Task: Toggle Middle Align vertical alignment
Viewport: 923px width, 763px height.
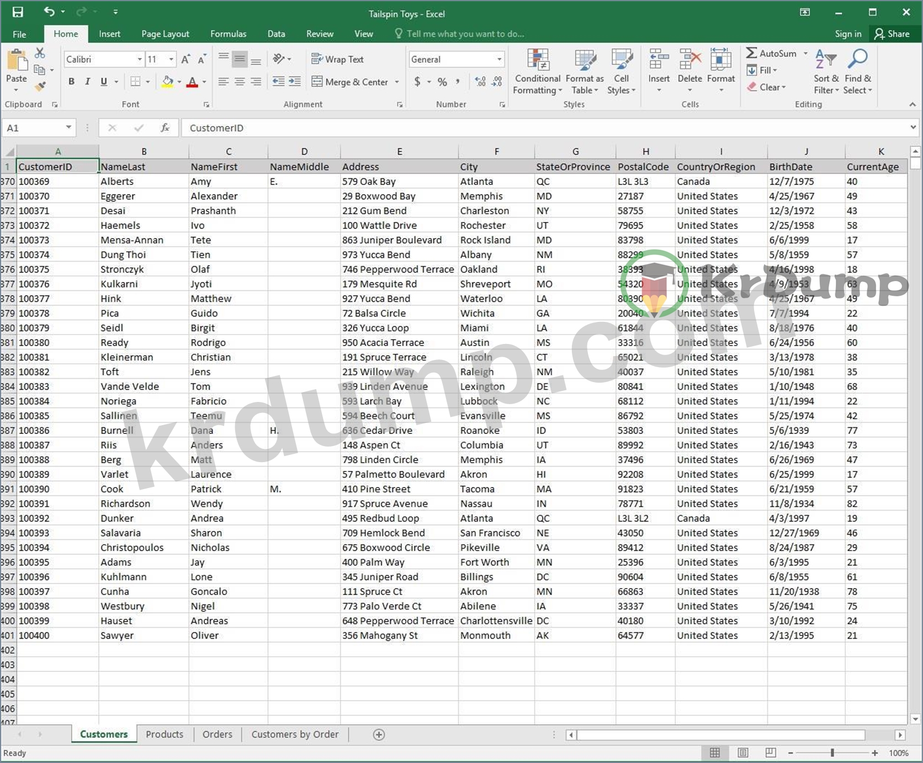Action: 240,59
